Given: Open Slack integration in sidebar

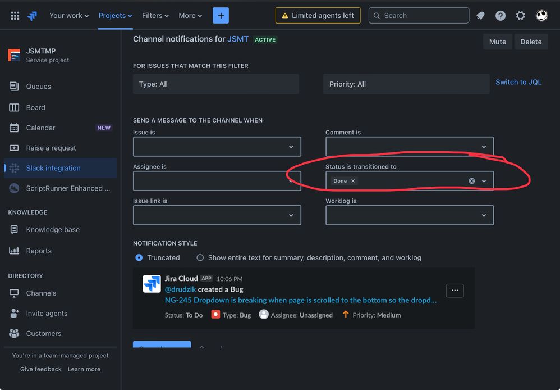Looking at the screenshot, I should (x=60, y=168).
